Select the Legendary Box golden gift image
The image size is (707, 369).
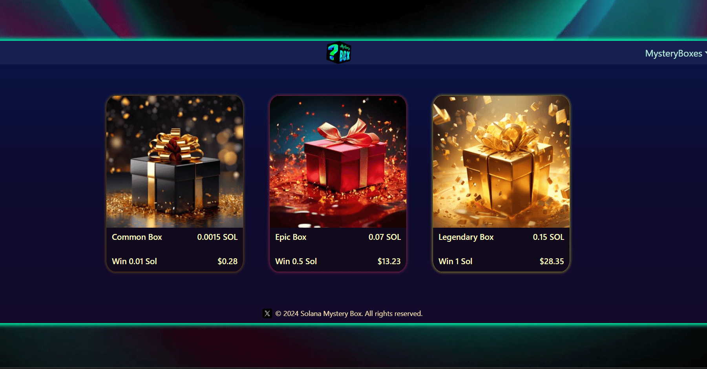(x=501, y=162)
